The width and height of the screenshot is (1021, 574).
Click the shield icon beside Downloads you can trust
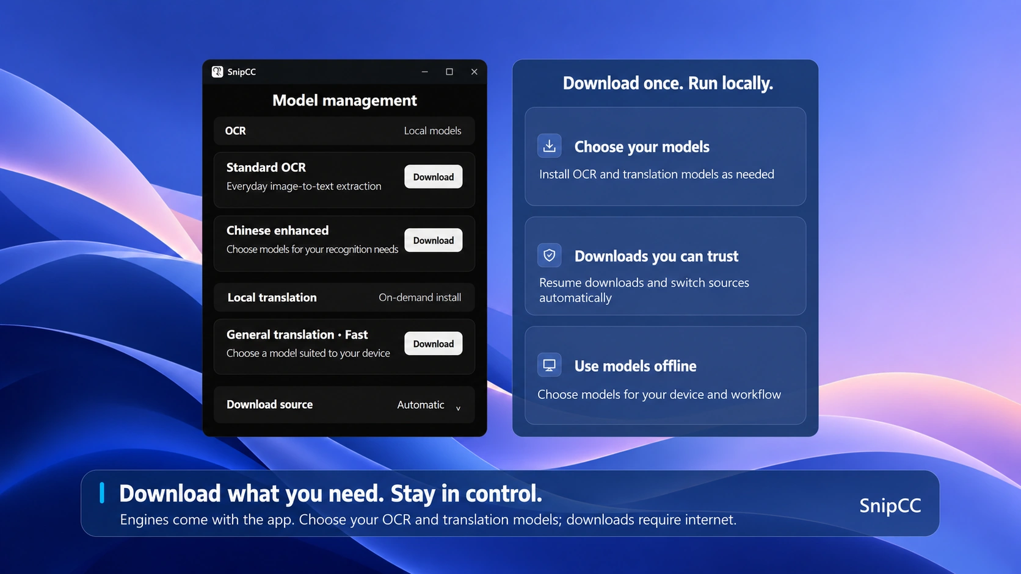549,255
